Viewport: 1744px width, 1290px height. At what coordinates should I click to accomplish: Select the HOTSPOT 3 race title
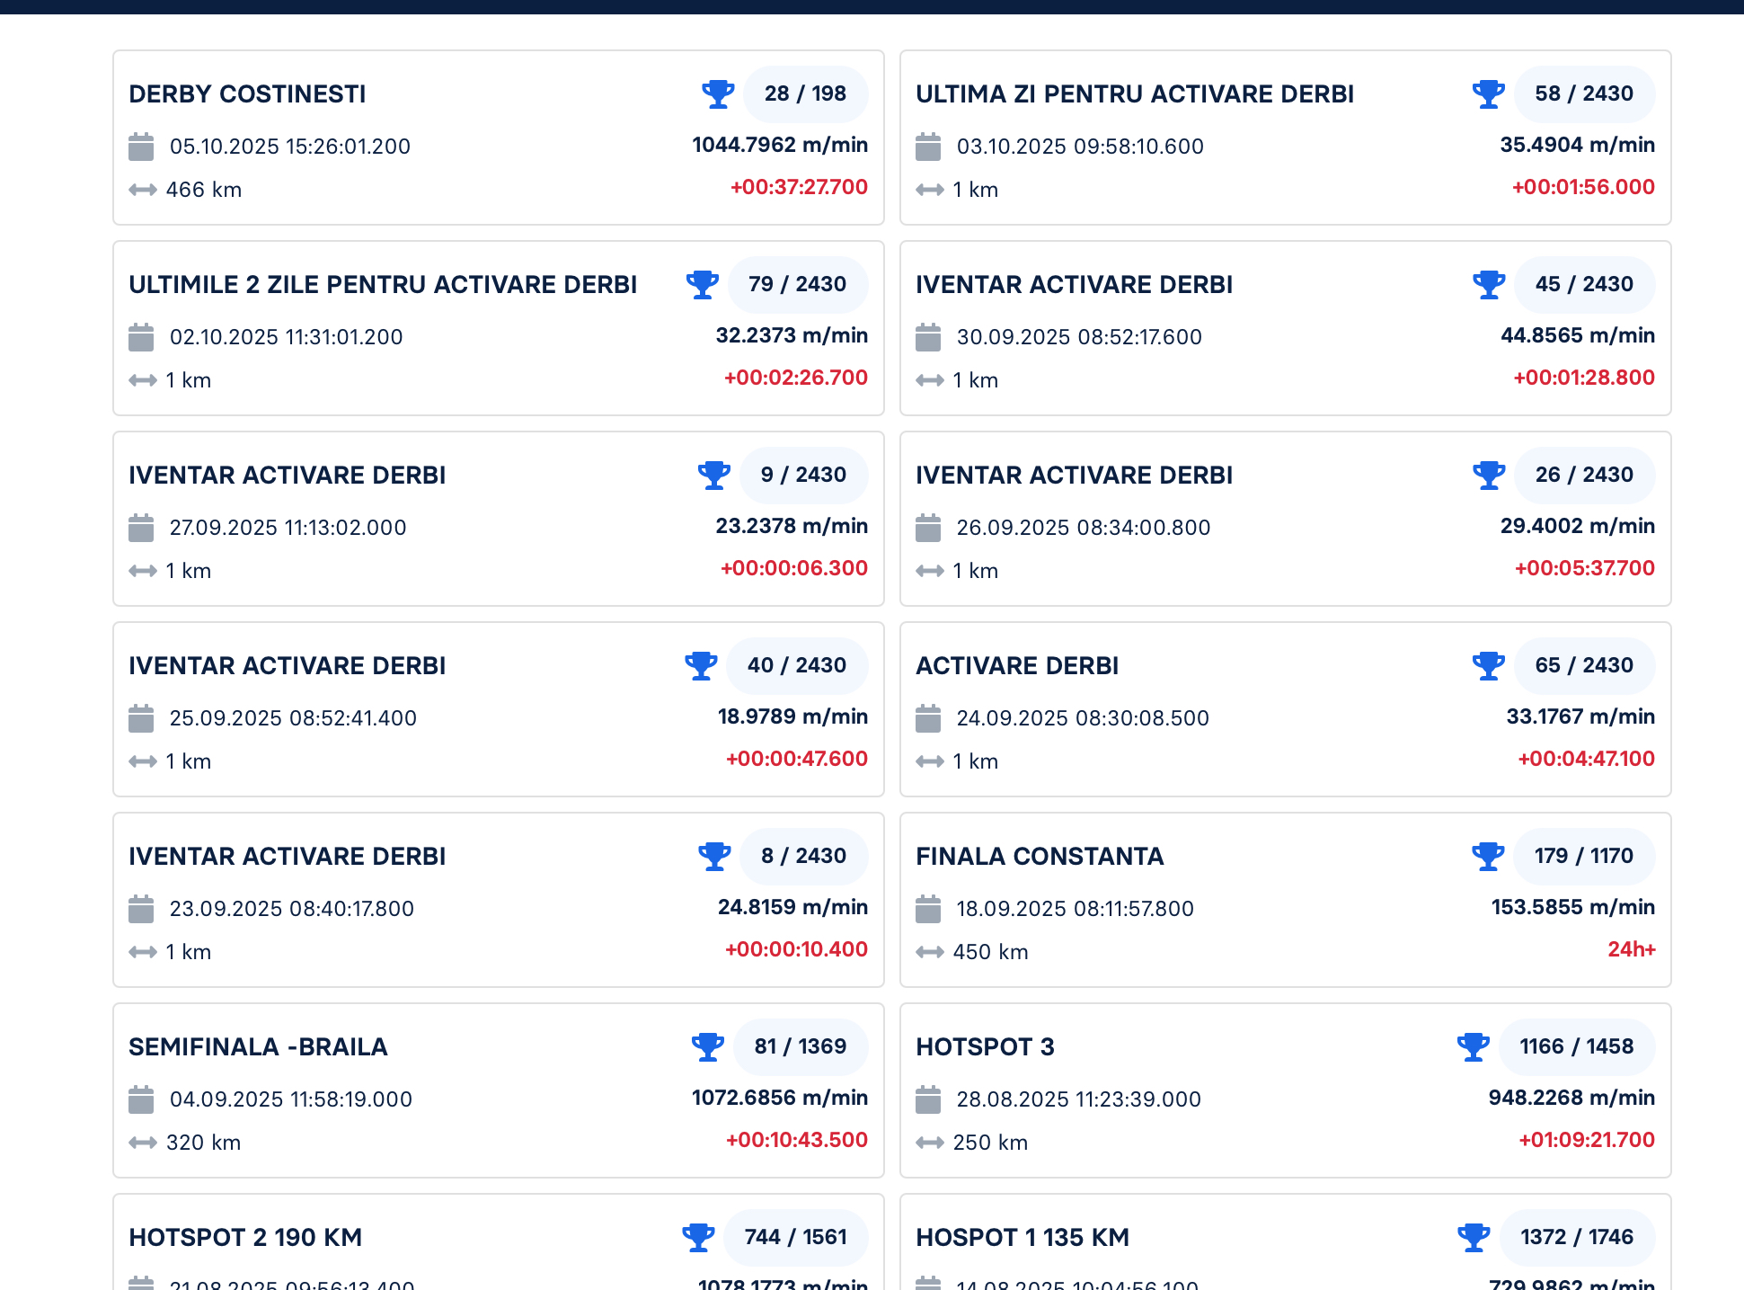(985, 1047)
